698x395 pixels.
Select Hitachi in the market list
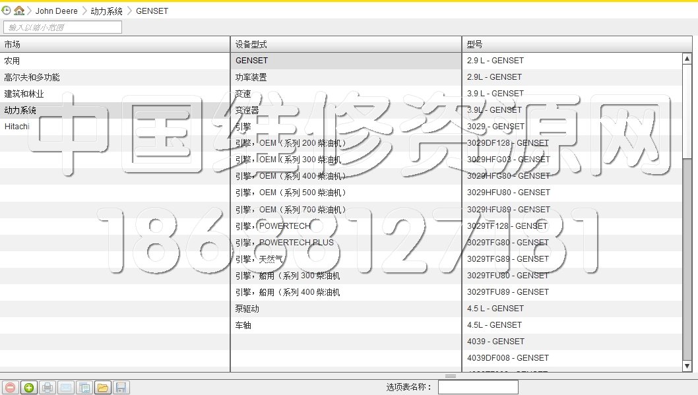(17, 127)
